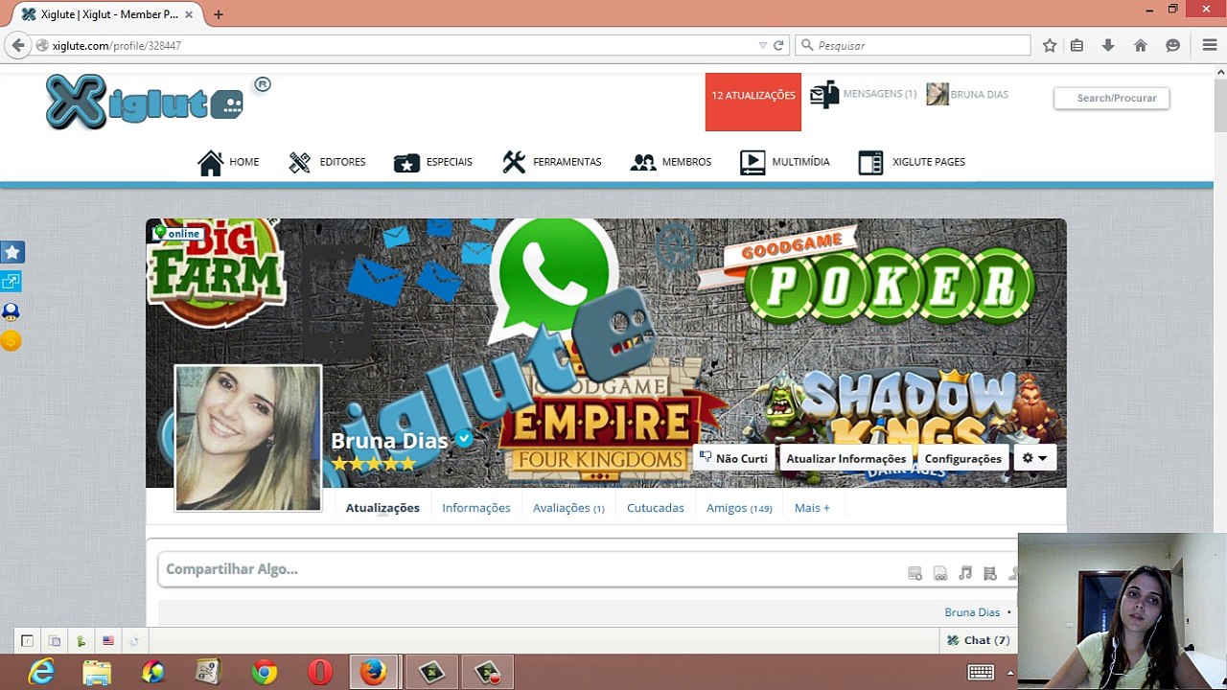Switch to the Informações tab
The width and height of the screenshot is (1227, 690).
476,508
